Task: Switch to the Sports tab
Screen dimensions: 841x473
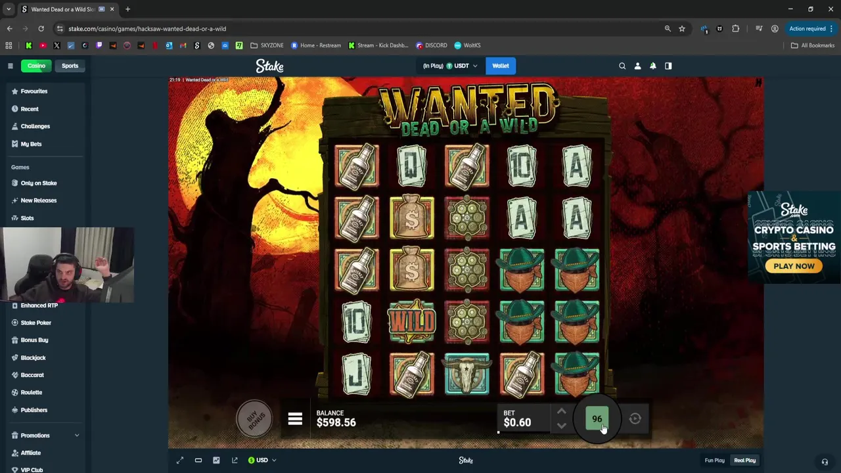Action: click(70, 66)
